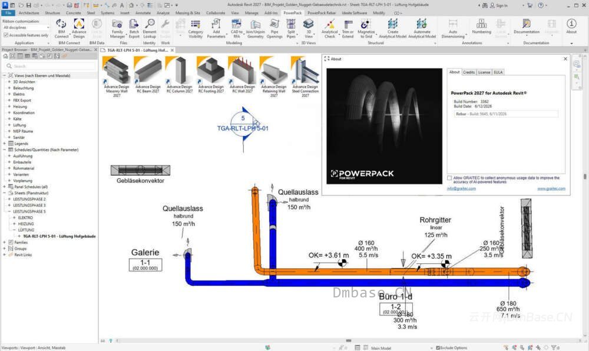Collapse the Schedules/Quantities node
This screenshot has height=351, width=589.
pyautogui.click(x=4, y=150)
